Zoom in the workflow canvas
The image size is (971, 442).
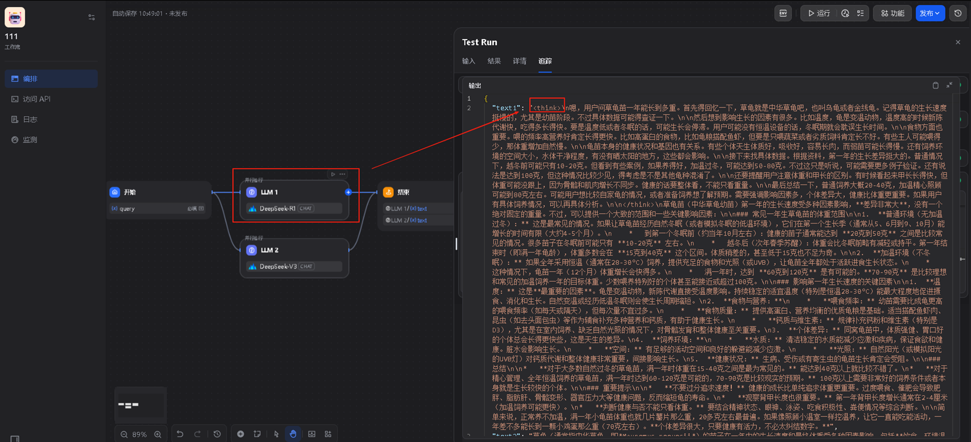pos(157,434)
